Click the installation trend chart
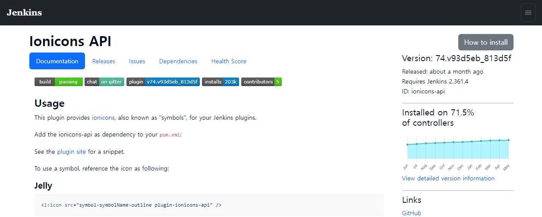 click(458, 153)
